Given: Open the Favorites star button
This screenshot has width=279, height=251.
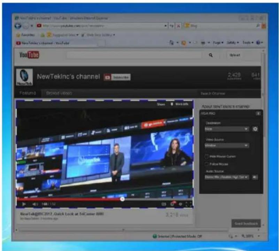Looking at the screenshot, I should click(x=18, y=35).
